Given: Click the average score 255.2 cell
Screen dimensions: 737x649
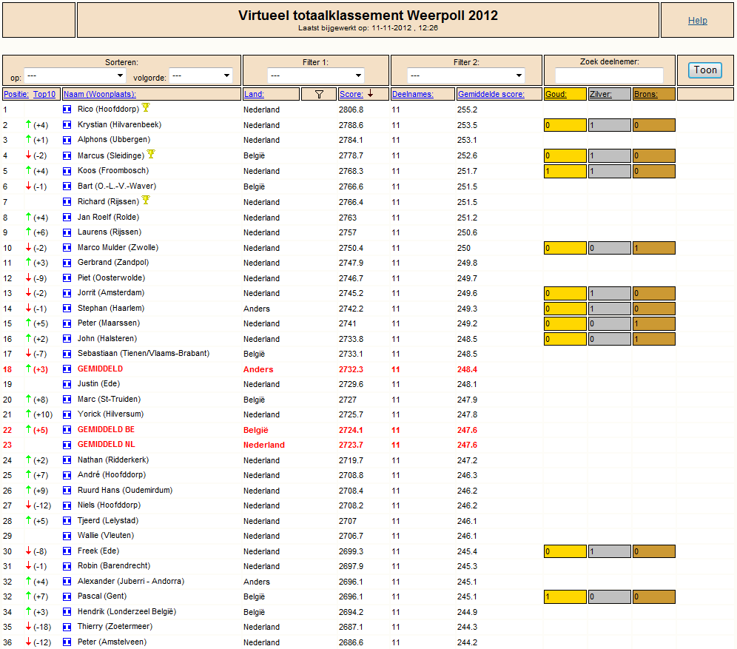Looking at the screenshot, I should click(467, 110).
